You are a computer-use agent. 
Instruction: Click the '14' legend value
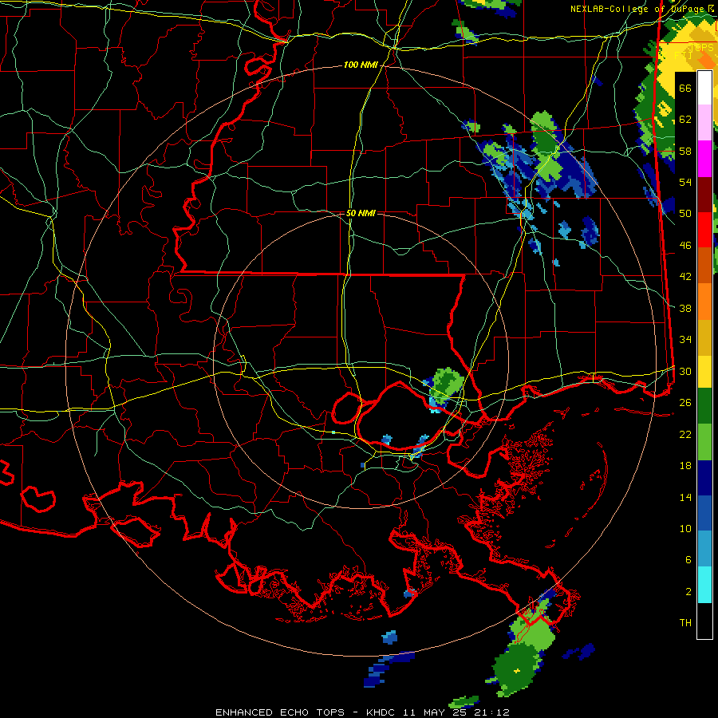coord(685,497)
